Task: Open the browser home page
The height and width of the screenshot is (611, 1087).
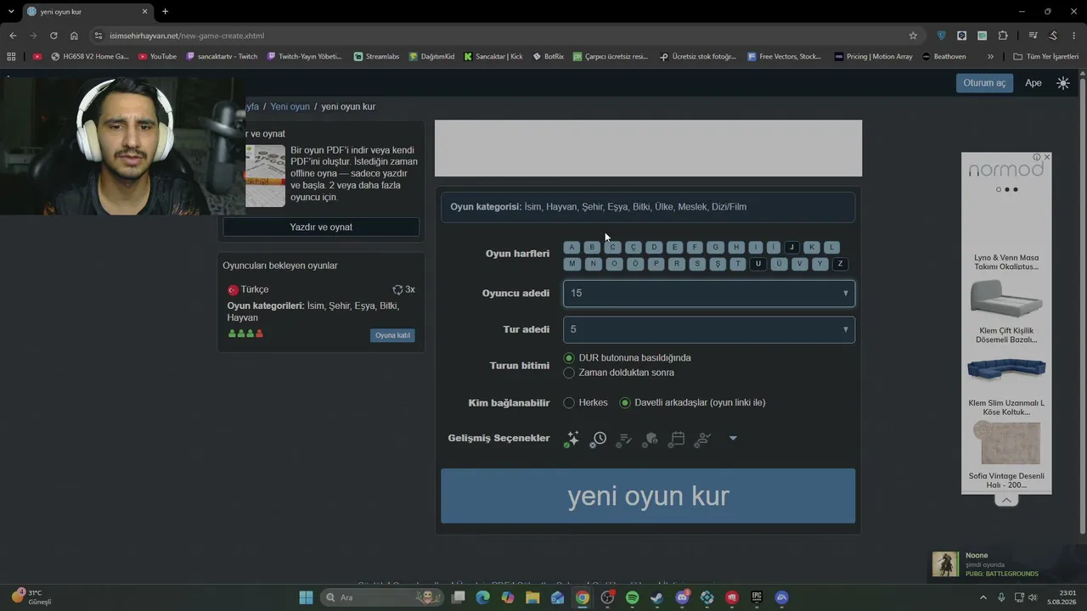Action: (74, 36)
